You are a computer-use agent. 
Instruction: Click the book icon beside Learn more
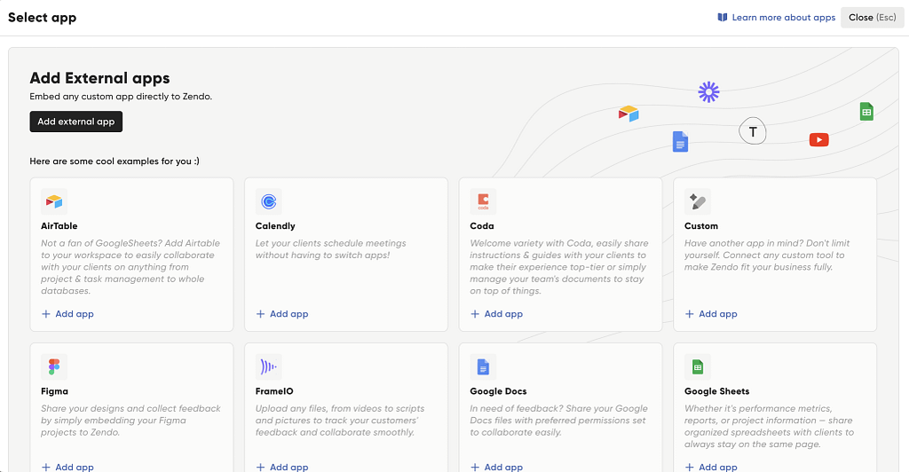pos(723,18)
